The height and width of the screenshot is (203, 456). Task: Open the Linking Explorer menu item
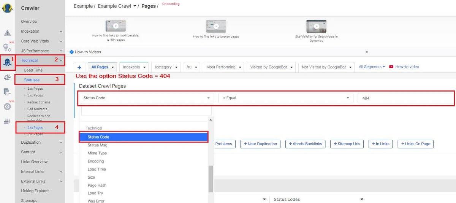click(35, 191)
